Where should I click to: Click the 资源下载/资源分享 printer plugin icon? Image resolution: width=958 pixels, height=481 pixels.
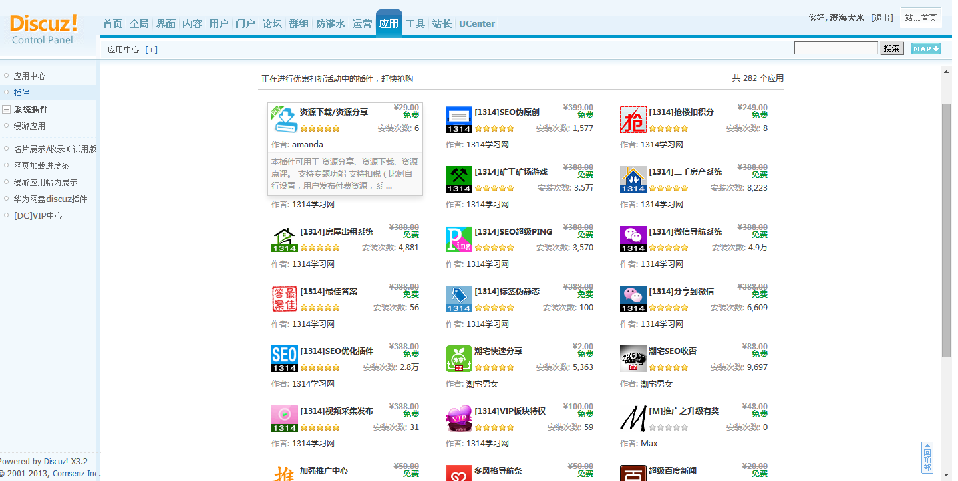284,120
